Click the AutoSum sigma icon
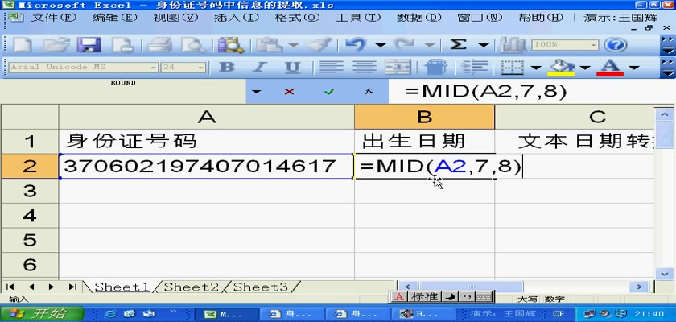Viewport: 676px width, 322px height. coord(459,45)
